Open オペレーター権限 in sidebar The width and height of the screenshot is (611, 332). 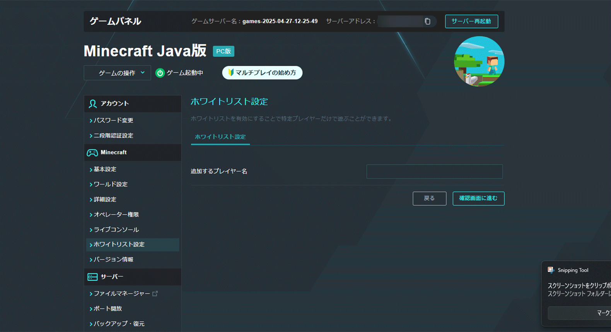(116, 214)
